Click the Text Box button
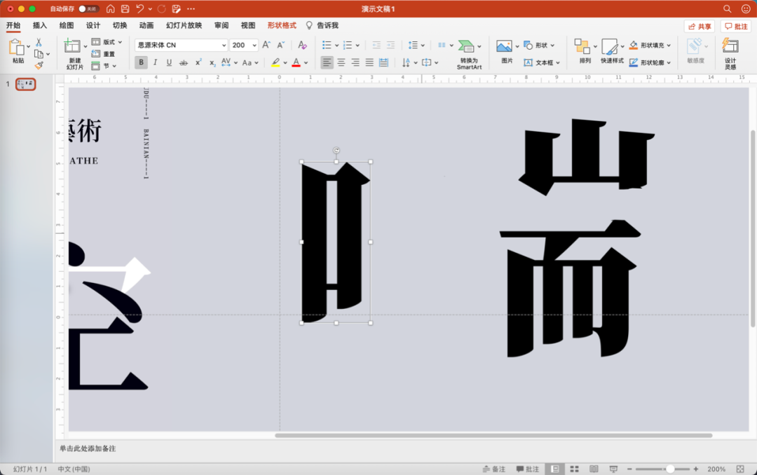Screen dimensions: 757x475 [x=542, y=63]
